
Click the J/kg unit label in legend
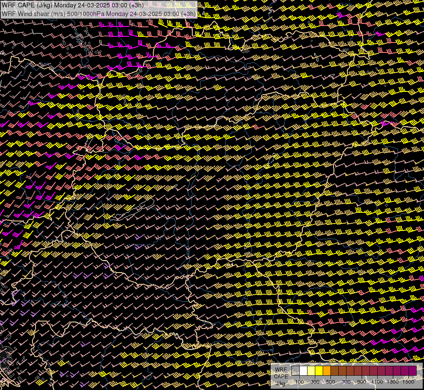[x=280, y=383]
